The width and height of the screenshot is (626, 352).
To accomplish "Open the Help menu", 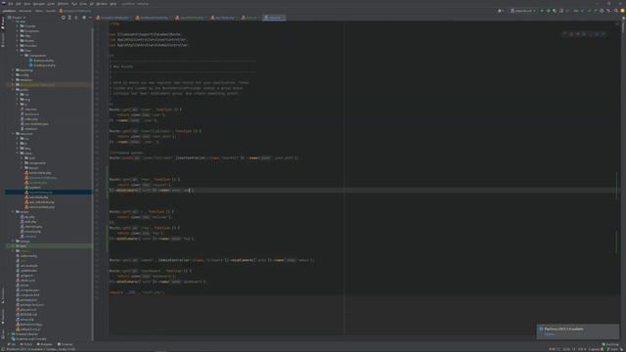I will coord(113,4).
